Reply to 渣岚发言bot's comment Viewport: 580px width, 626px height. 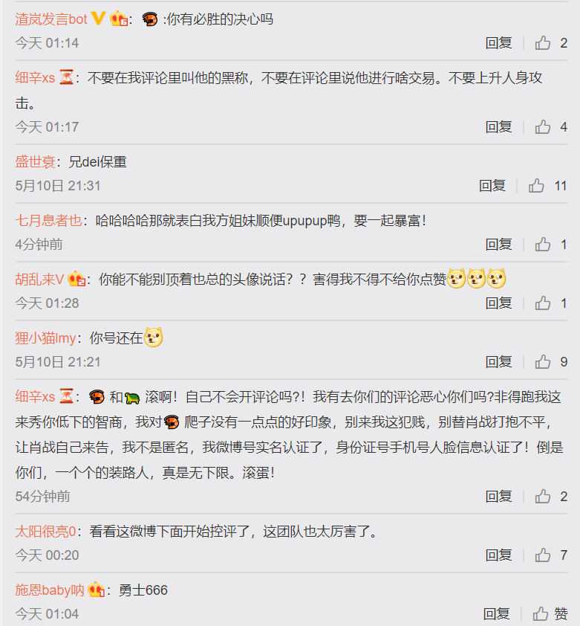[x=498, y=42]
